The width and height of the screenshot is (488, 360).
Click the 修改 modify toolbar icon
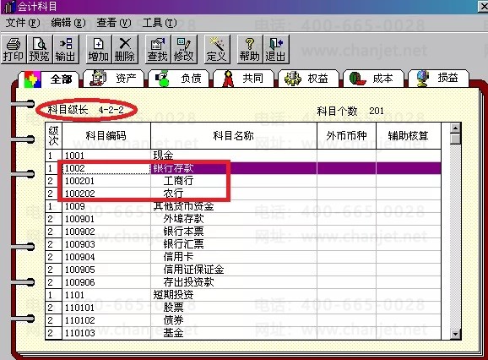pos(184,49)
